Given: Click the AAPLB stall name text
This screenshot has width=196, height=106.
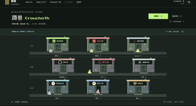Looking at the screenshot, I should [146, 62].
